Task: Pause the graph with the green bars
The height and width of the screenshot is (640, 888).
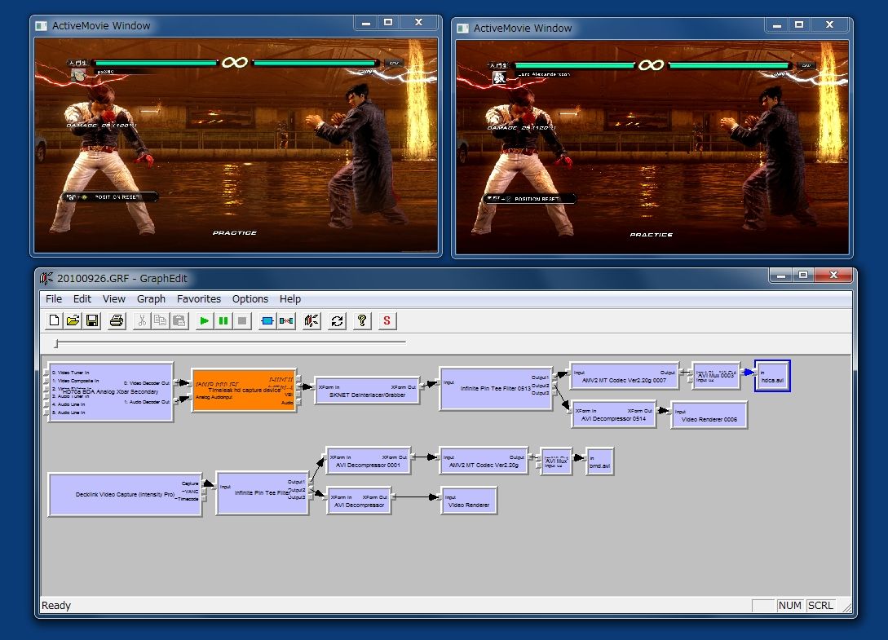Action: (223, 321)
